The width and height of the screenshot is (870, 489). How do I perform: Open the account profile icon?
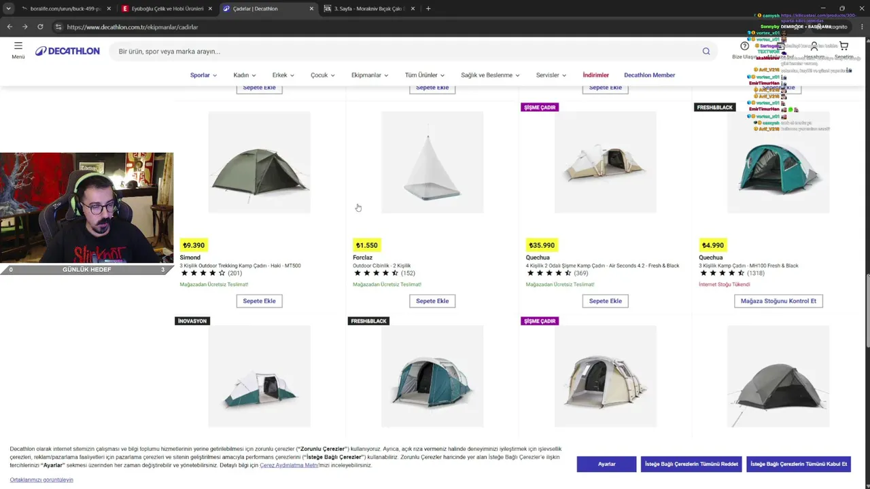click(814, 46)
